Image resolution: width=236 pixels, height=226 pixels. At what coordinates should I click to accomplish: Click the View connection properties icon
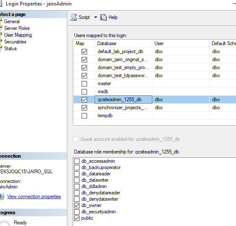click(x=2, y=196)
